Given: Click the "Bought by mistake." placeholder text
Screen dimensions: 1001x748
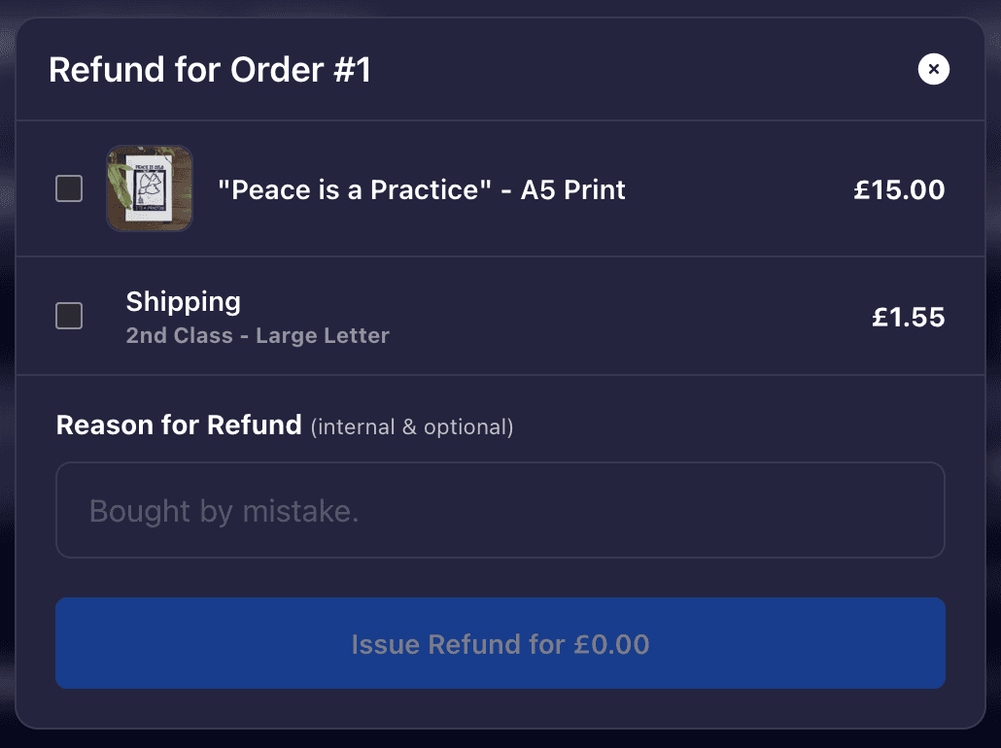Looking at the screenshot, I should [x=224, y=511].
